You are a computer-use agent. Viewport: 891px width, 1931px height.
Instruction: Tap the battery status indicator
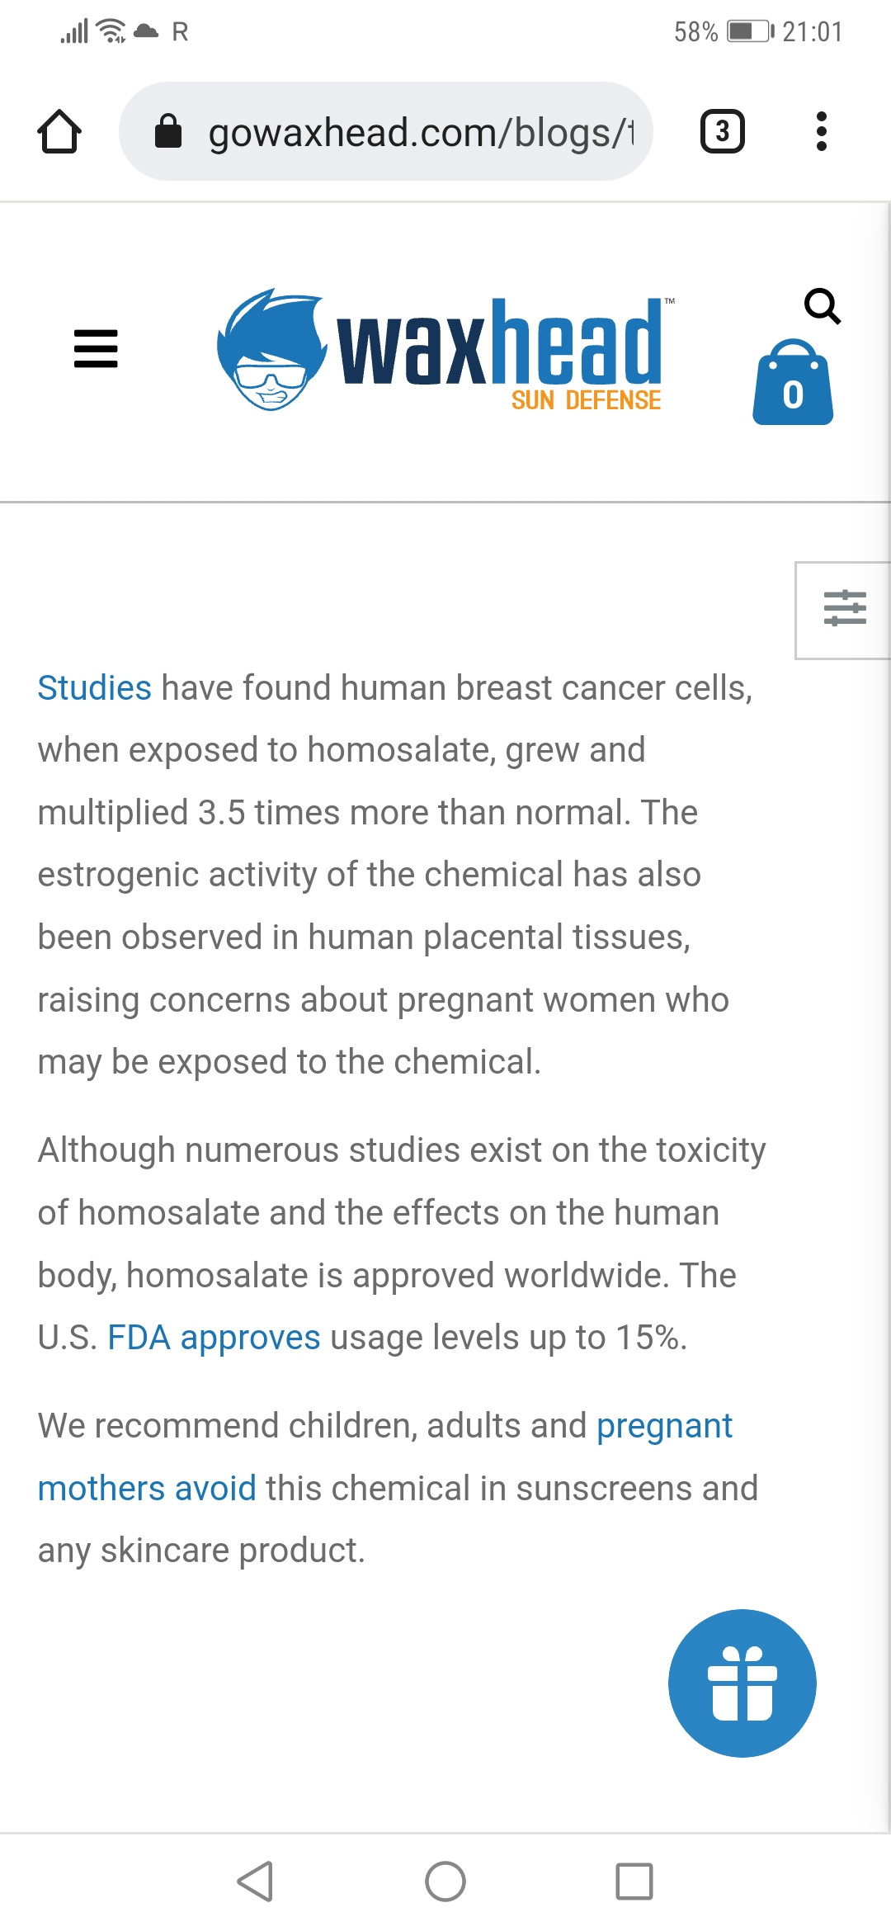[749, 31]
